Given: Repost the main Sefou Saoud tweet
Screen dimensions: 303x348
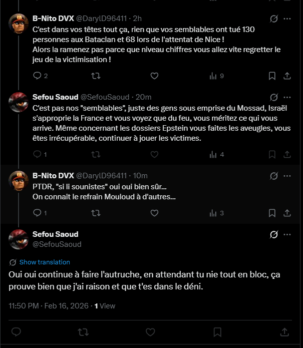Looking at the screenshot, I should (83, 332).
